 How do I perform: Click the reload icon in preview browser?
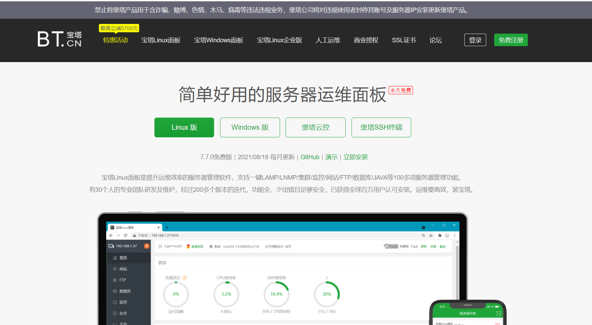coord(125,235)
